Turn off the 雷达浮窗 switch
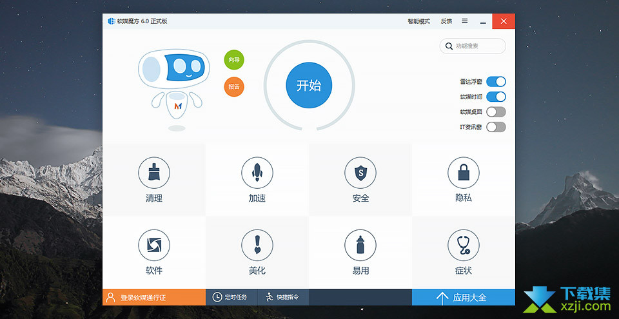 tap(496, 82)
